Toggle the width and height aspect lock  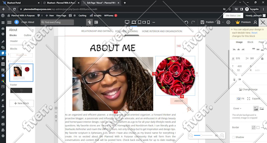click(262, 59)
